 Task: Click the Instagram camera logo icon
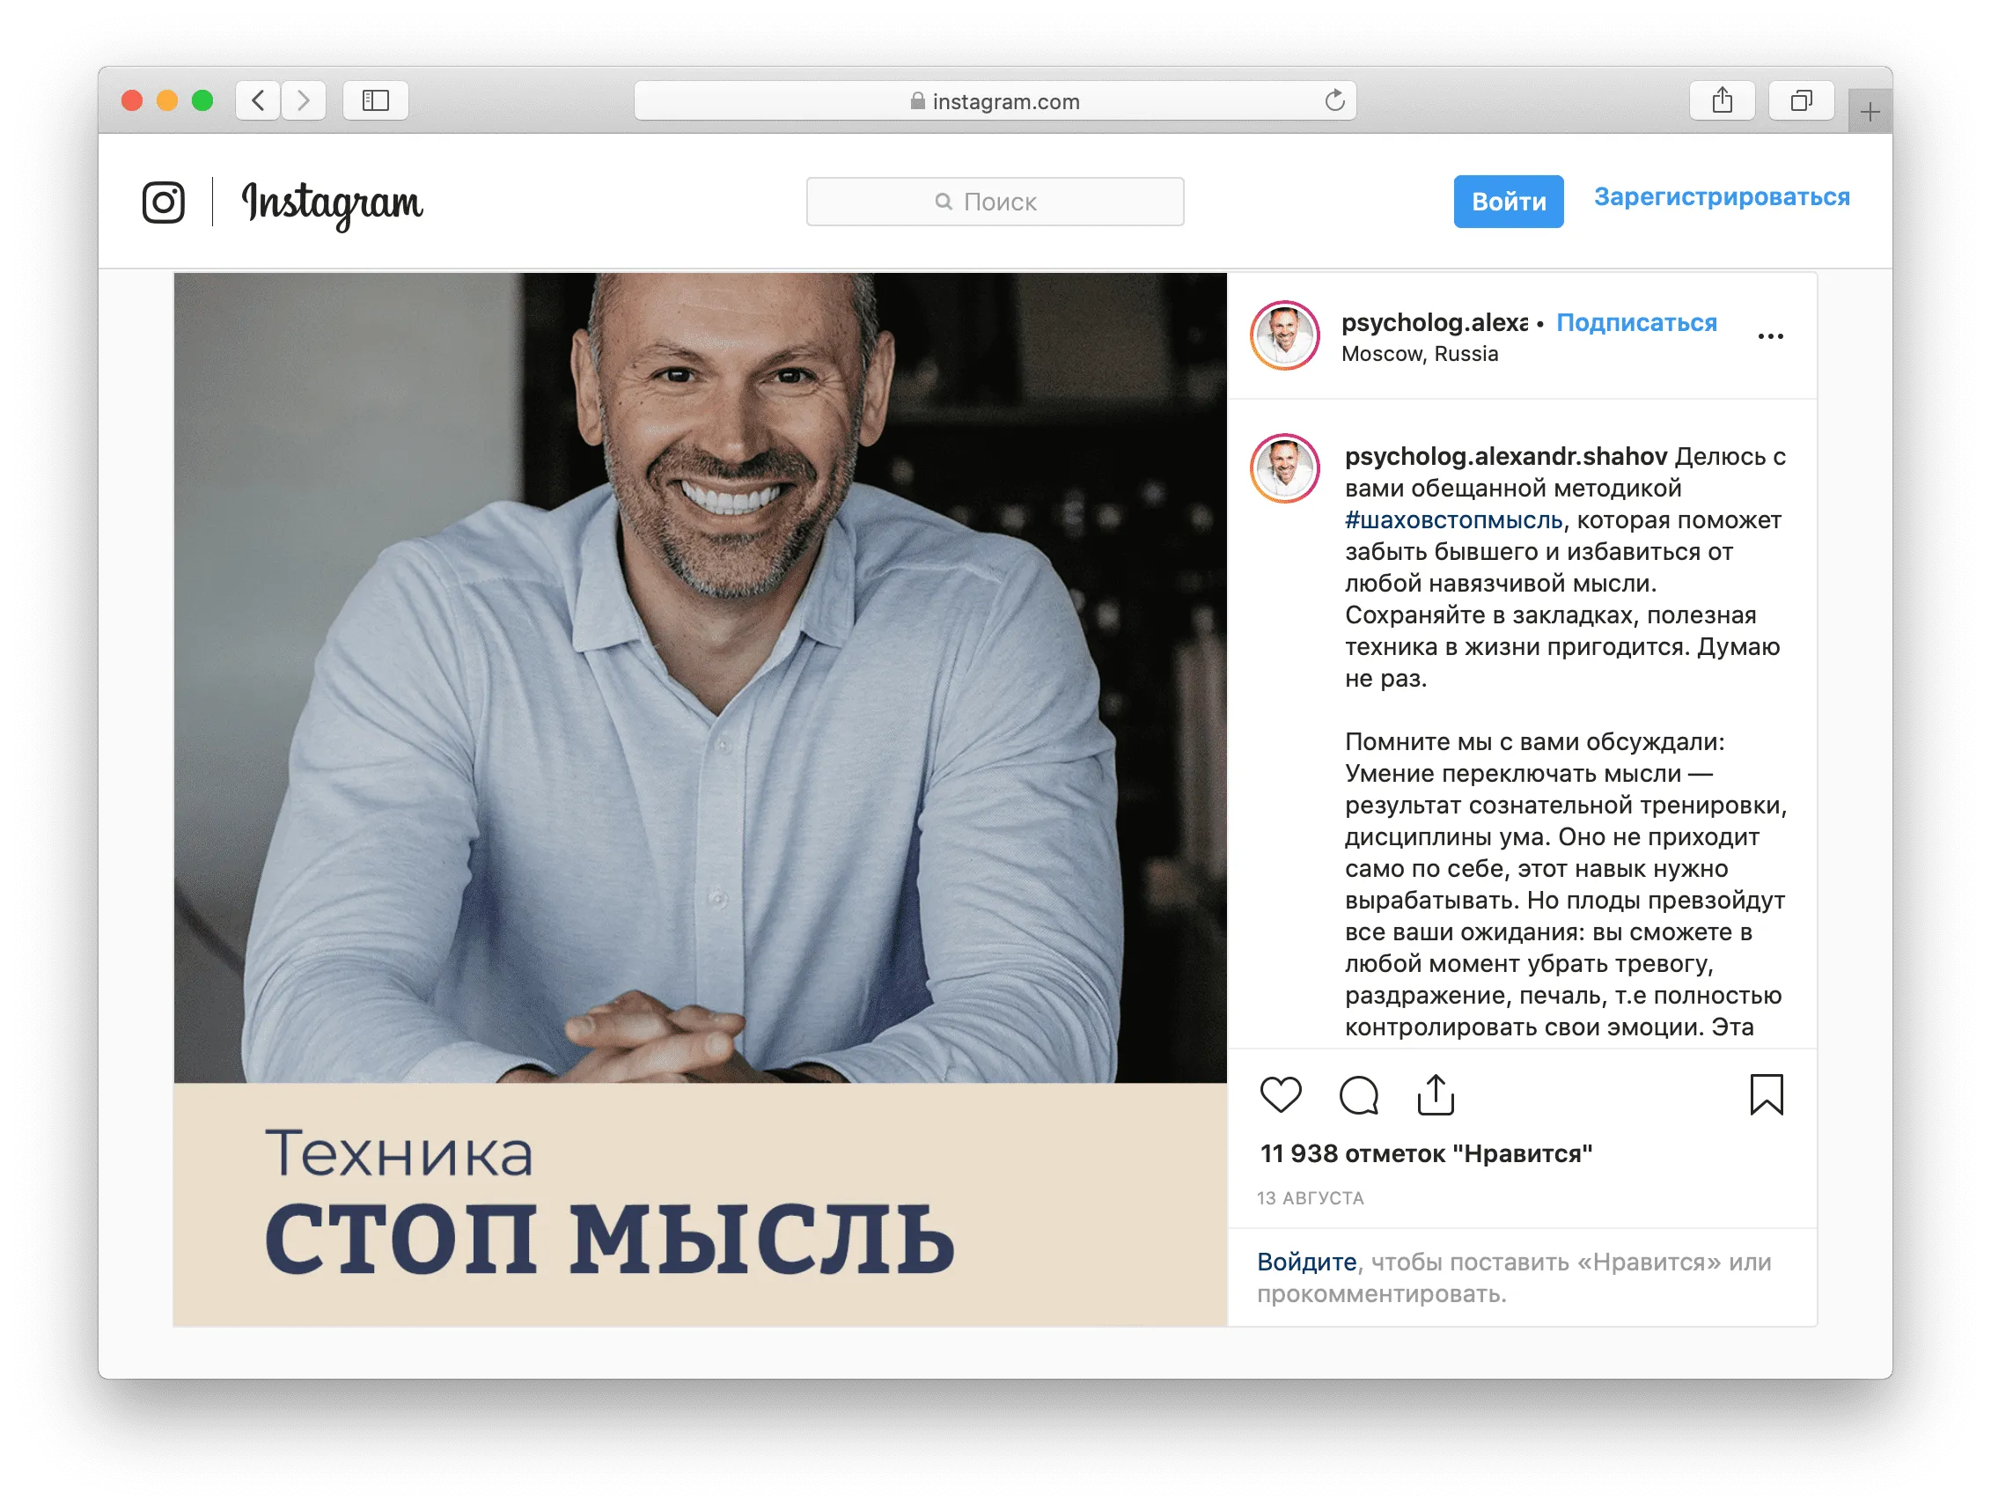[164, 202]
